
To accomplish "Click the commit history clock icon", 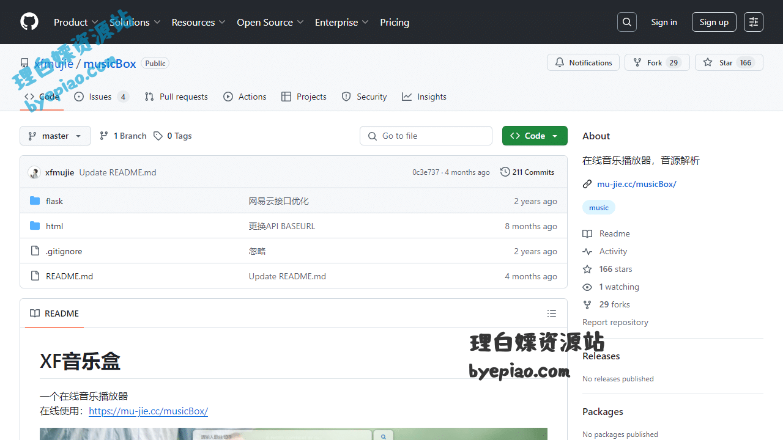I will 505,172.
